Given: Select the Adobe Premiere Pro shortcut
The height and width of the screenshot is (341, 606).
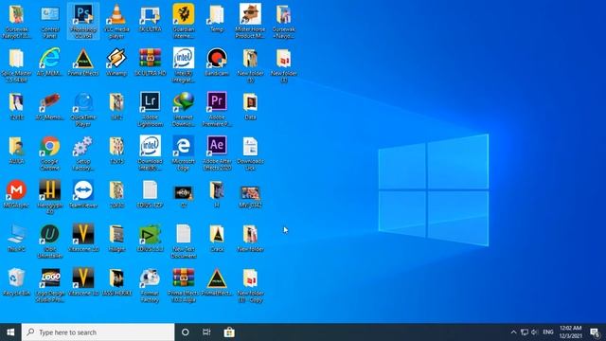Looking at the screenshot, I should click(217, 110).
